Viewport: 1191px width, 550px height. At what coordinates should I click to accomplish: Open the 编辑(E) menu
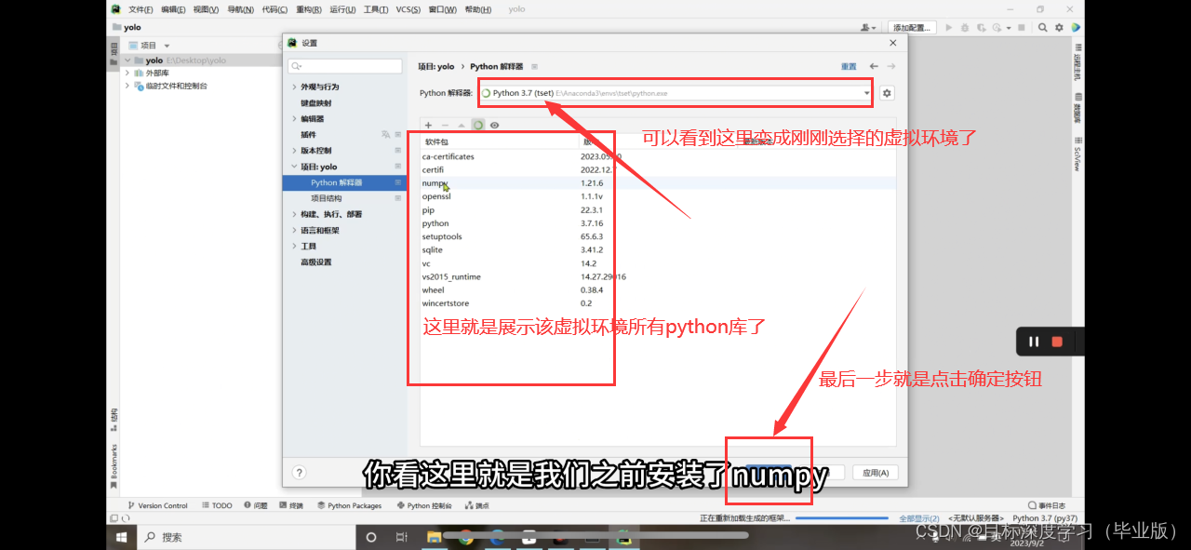[x=173, y=9]
